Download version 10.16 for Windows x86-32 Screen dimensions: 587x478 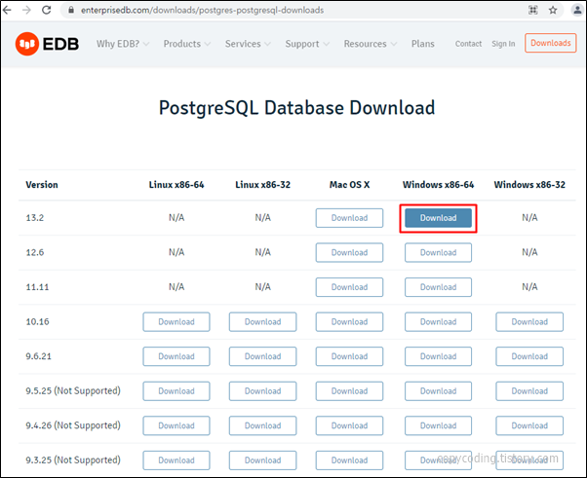529,322
